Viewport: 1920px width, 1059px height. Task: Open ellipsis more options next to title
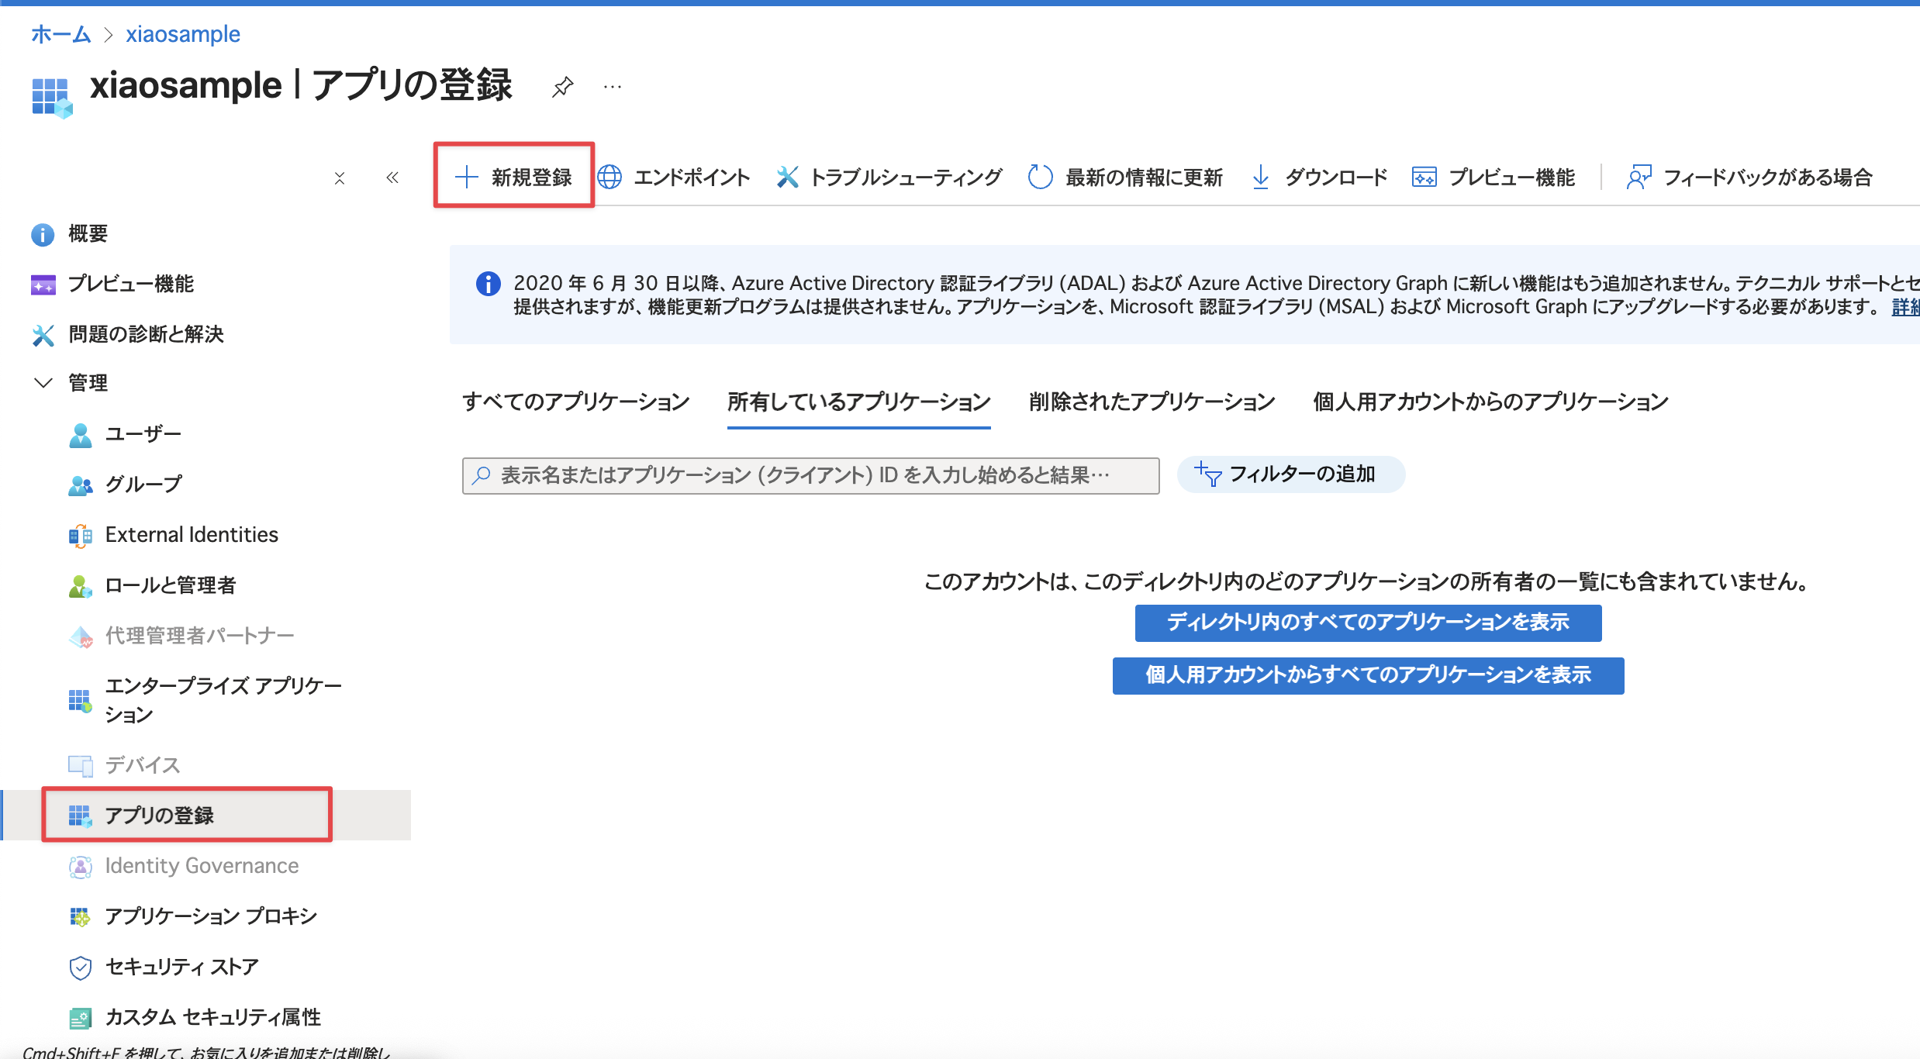(613, 86)
